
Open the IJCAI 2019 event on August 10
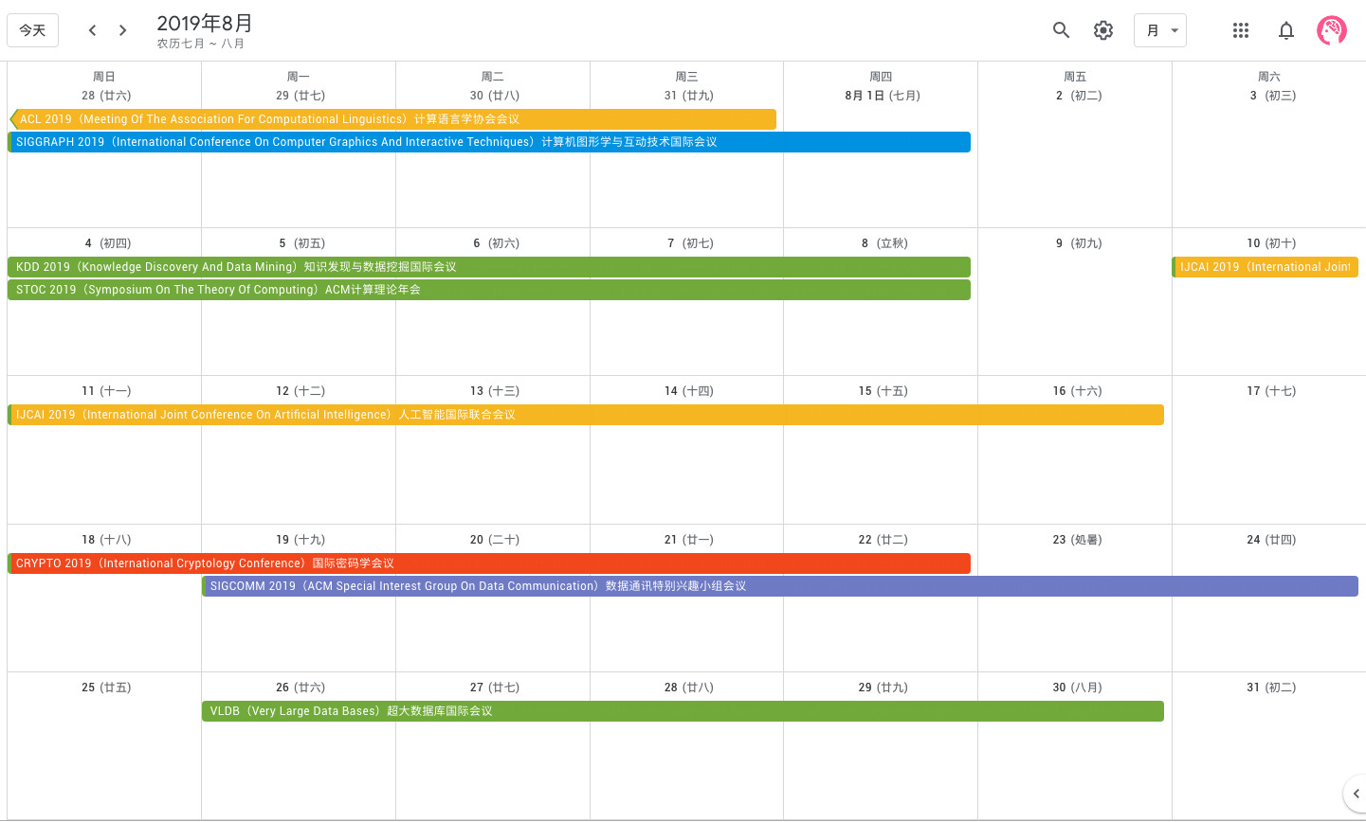click(x=1265, y=267)
